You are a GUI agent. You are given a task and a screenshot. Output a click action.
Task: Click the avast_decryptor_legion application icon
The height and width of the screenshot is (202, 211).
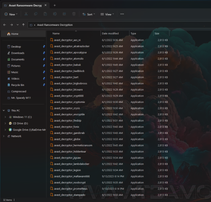pos(51,170)
